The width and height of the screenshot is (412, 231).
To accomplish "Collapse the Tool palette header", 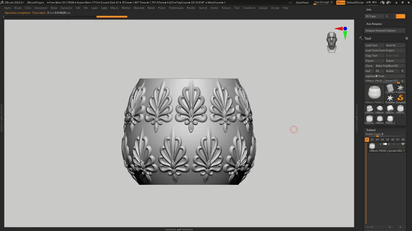I will click(368, 38).
